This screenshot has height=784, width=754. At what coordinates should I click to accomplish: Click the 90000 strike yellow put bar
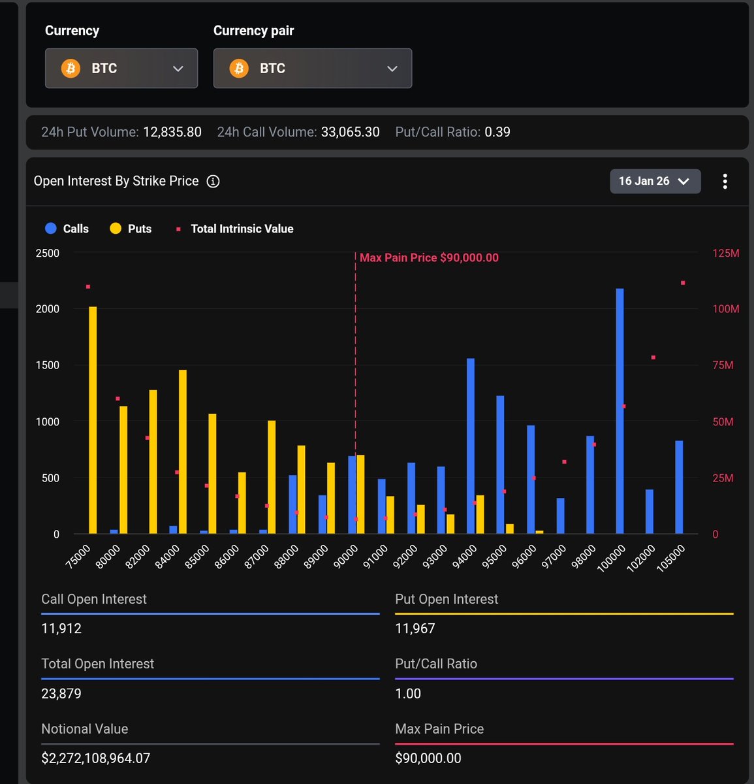361,495
